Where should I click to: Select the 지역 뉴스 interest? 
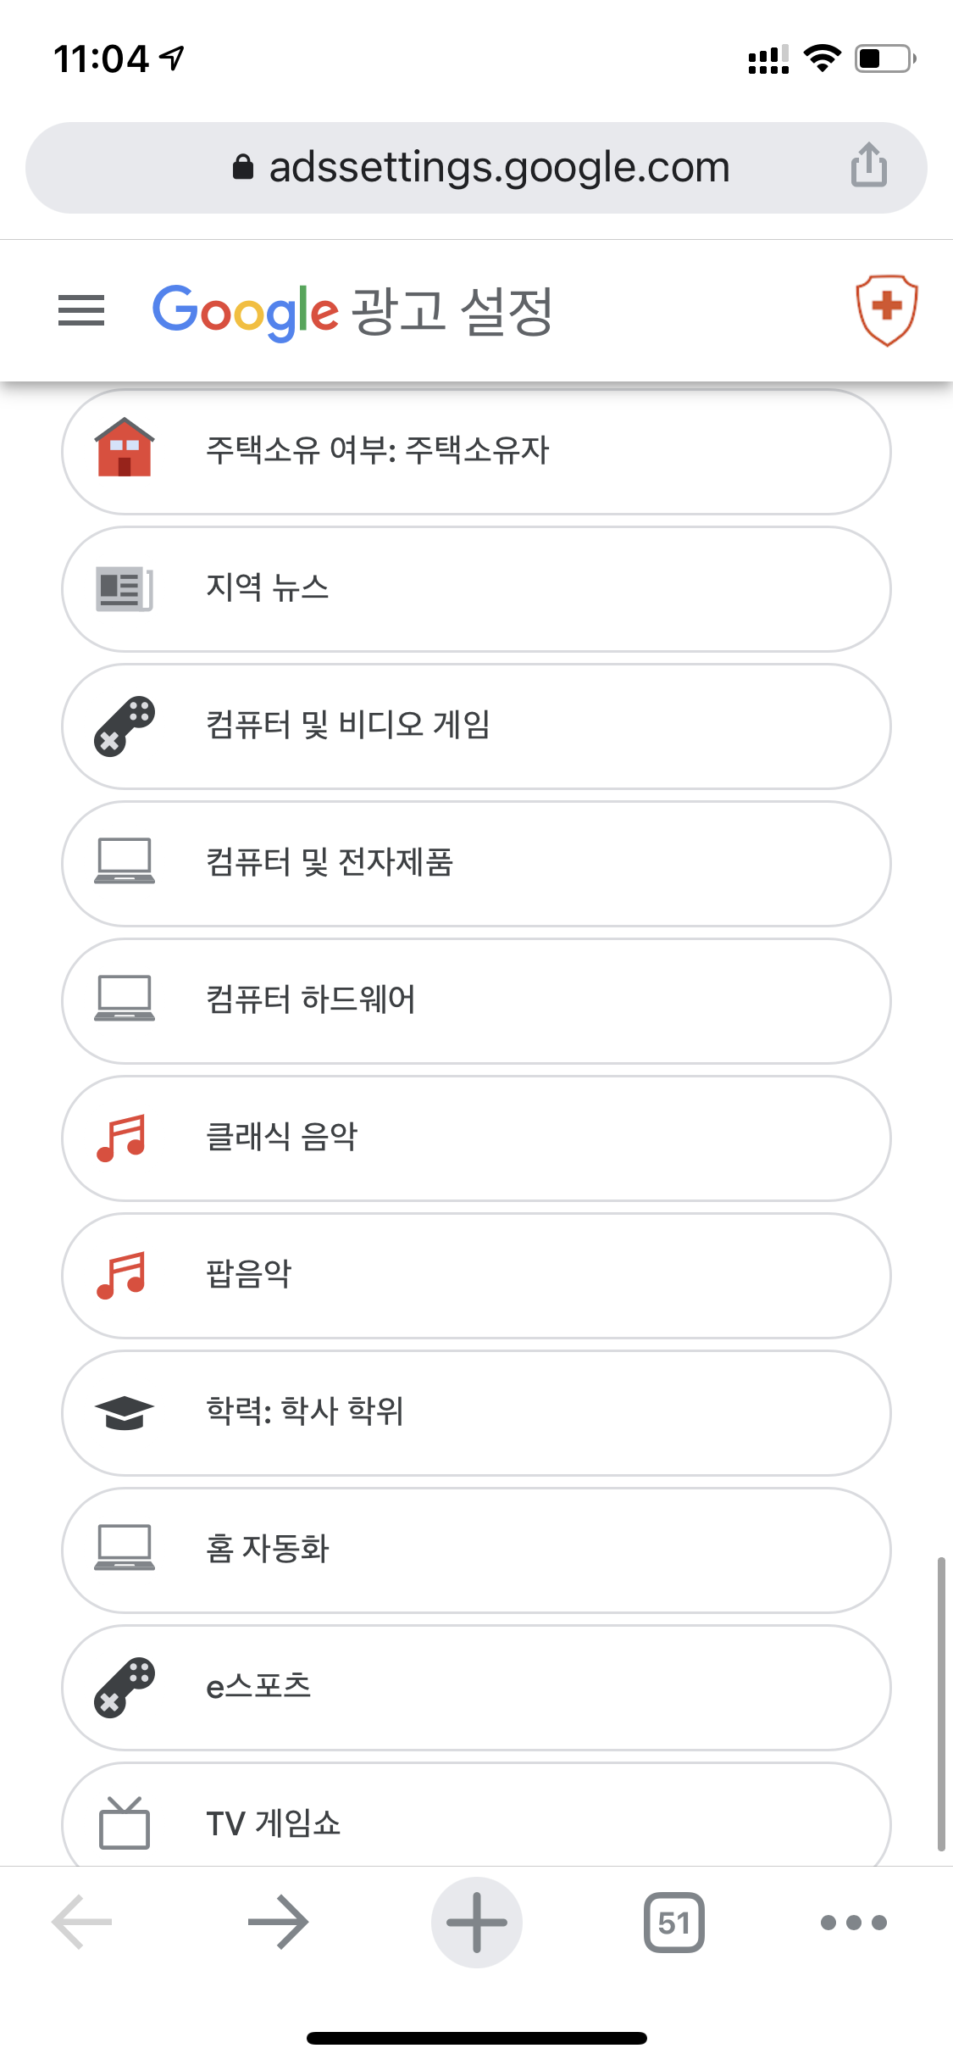[x=476, y=588]
